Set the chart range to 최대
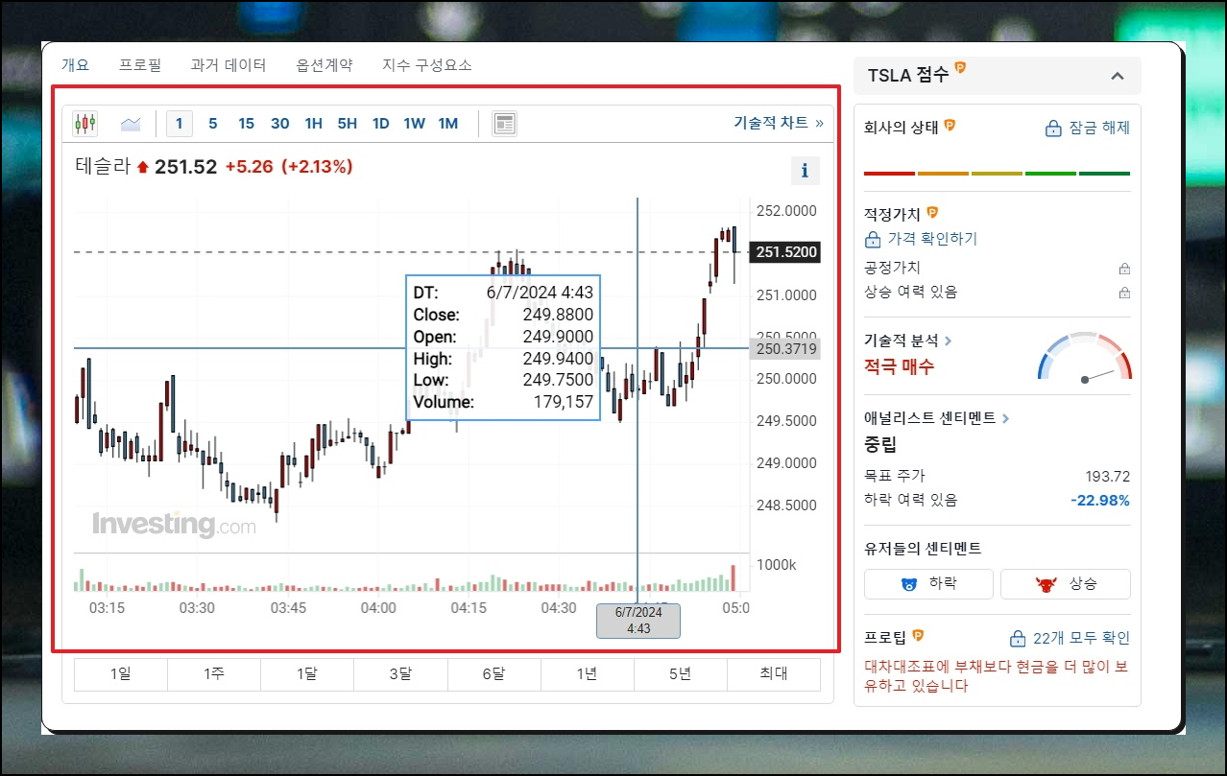The image size is (1227, 776). (773, 674)
